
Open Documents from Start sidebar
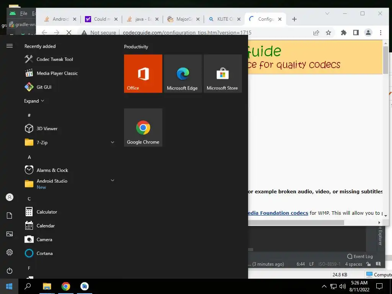pyautogui.click(x=10, y=216)
